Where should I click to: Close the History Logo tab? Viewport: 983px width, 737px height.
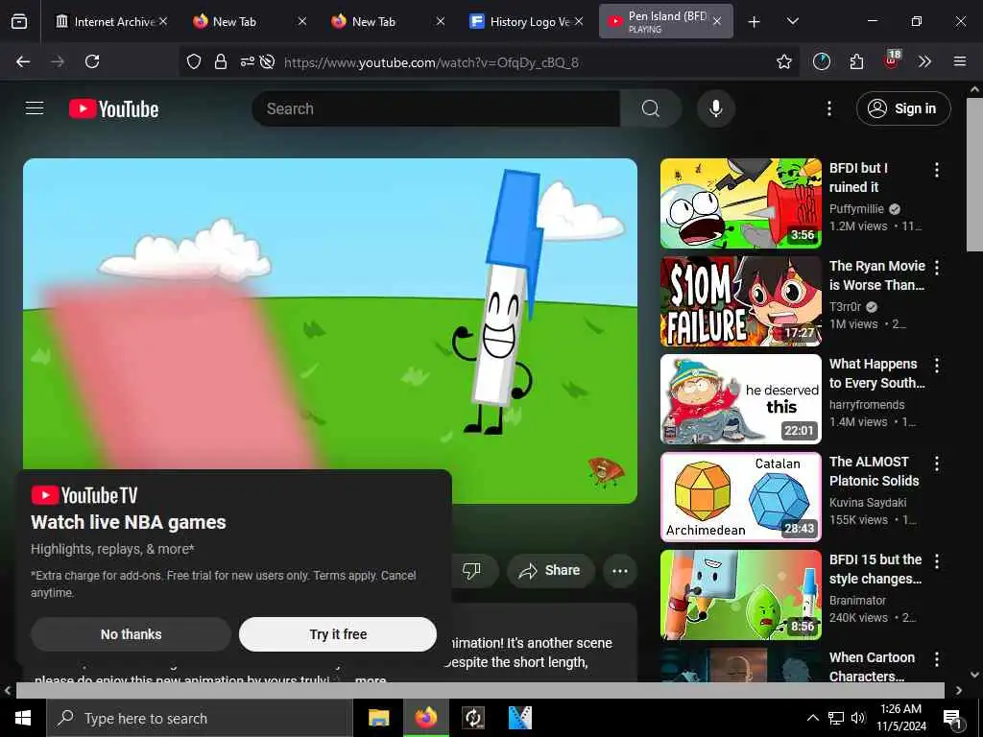click(x=579, y=21)
